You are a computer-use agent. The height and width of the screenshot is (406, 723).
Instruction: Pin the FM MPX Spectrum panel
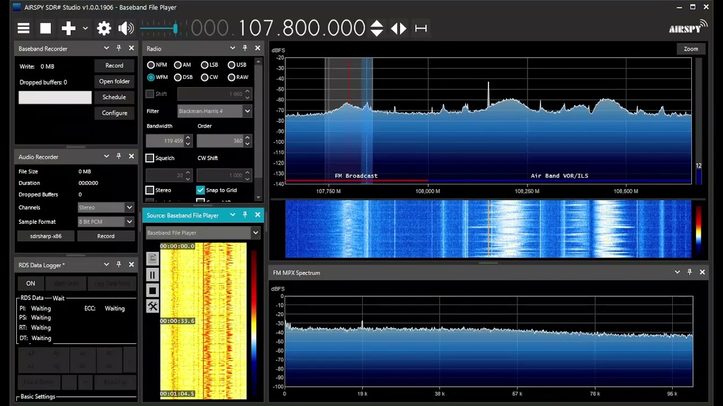coord(690,272)
